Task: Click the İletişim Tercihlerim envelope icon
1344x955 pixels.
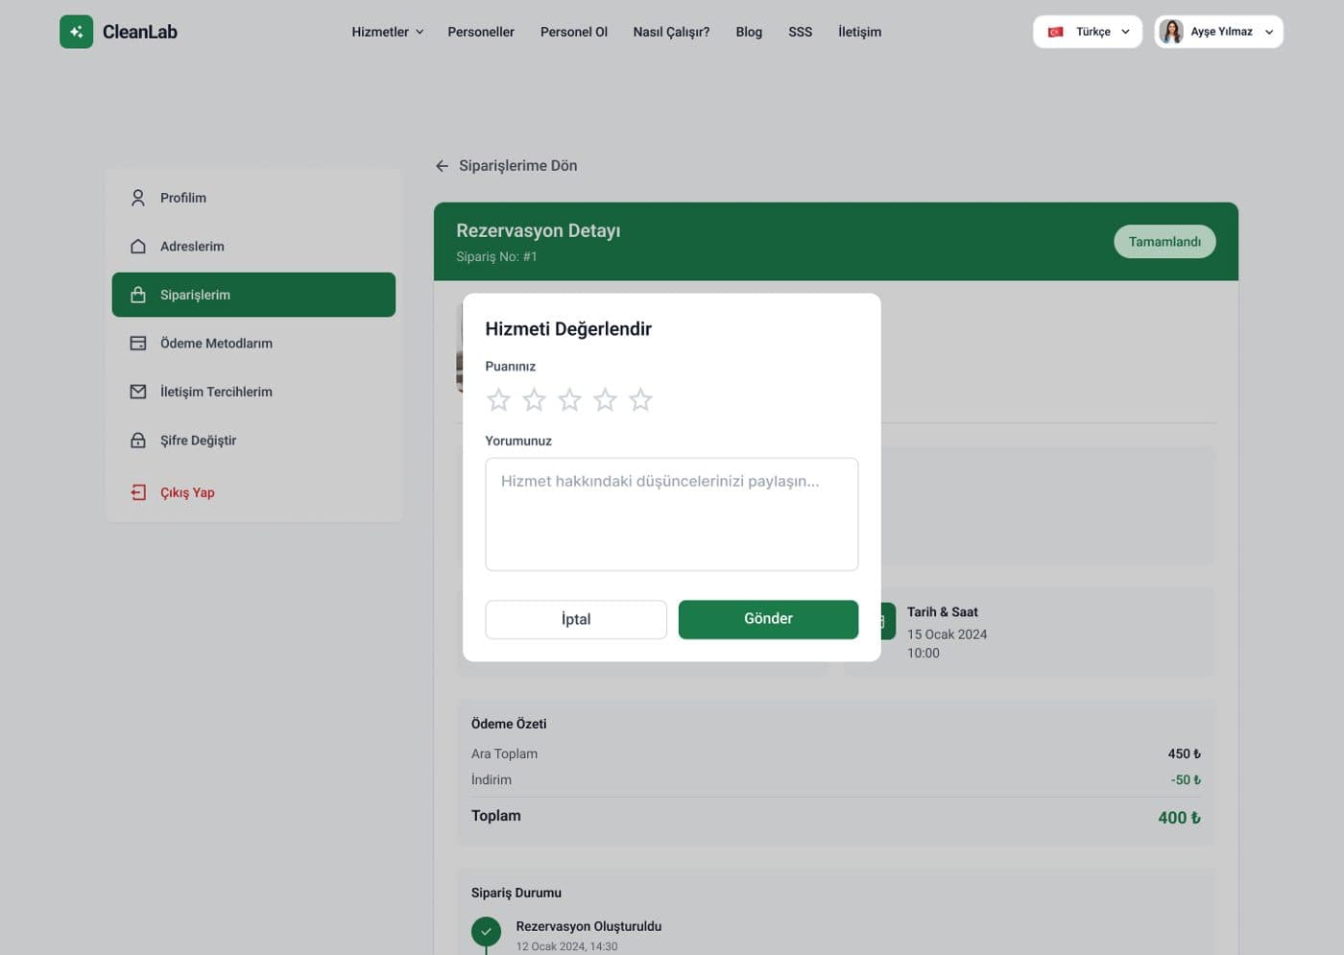Action: pos(138,392)
